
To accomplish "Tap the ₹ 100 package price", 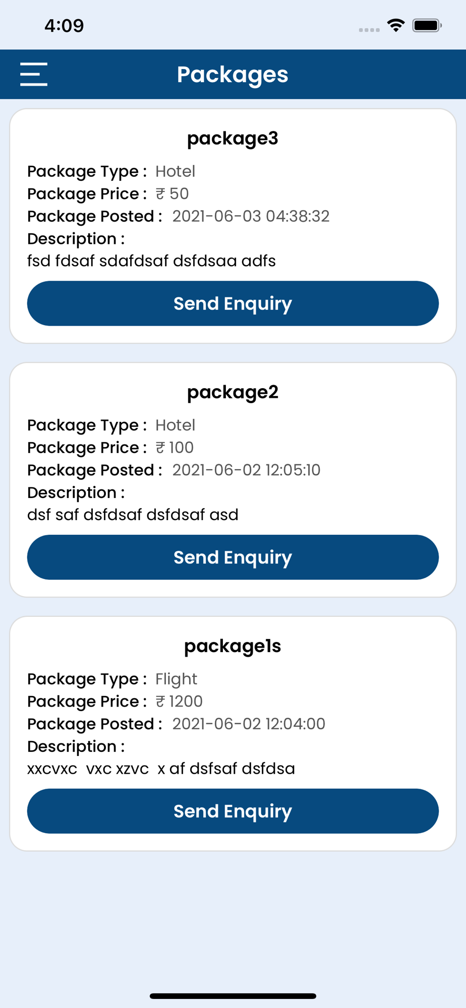I will tap(174, 448).
